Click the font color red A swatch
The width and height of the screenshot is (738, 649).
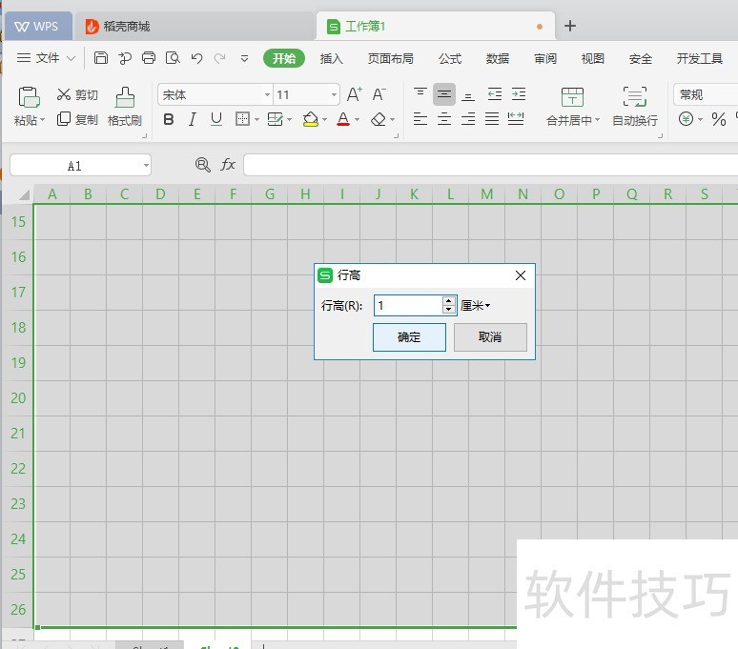342,119
